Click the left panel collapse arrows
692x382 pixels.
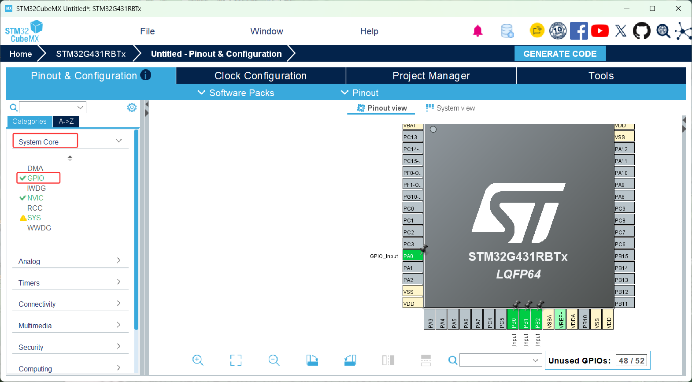[147, 109]
